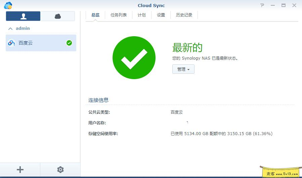
Task: Open sidebar settings with the gear icon
Action: 60,170
